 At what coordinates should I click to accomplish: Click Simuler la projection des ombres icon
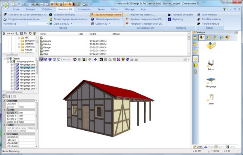[51, 19]
